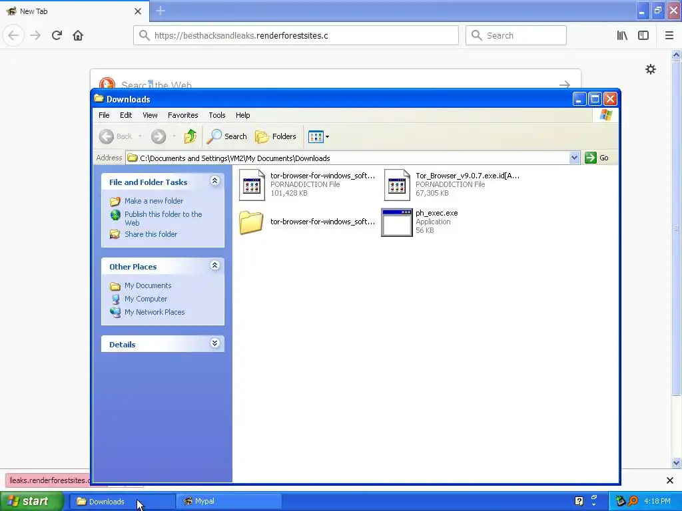The height and width of the screenshot is (511, 682).
Task: Go to My Documents in Other Places
Action: pos(148,285)
